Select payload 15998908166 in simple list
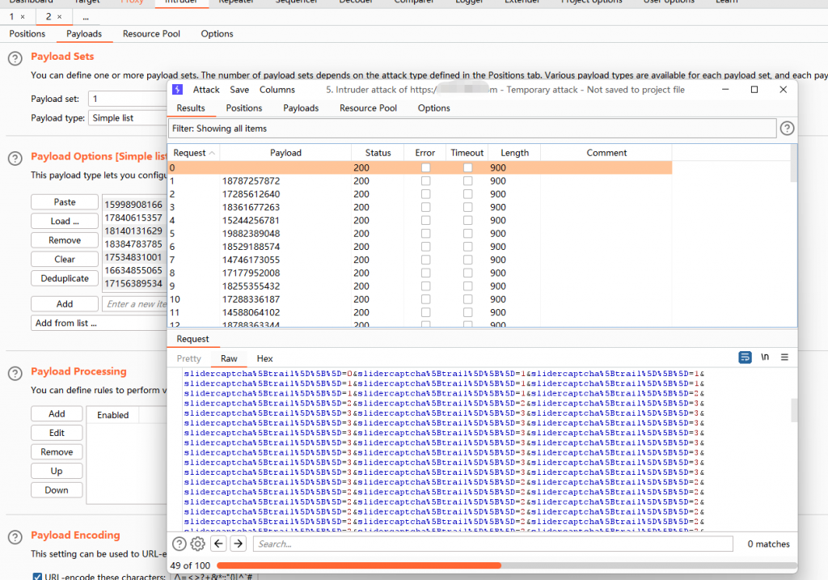 point(134,205)
